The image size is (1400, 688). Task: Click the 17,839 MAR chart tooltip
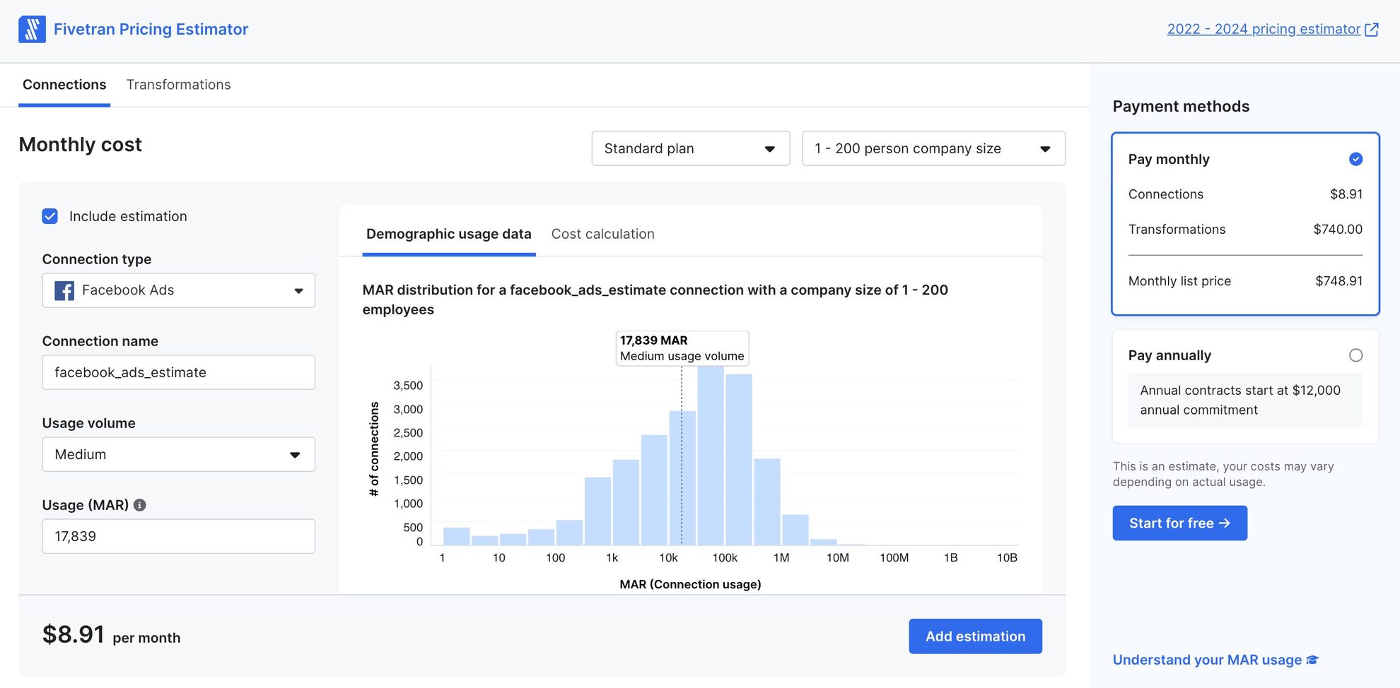pyautogui.click(x=682, y=348)
